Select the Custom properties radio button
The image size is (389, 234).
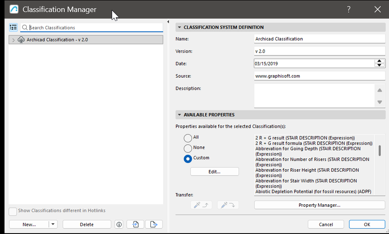tap(188, 159)
